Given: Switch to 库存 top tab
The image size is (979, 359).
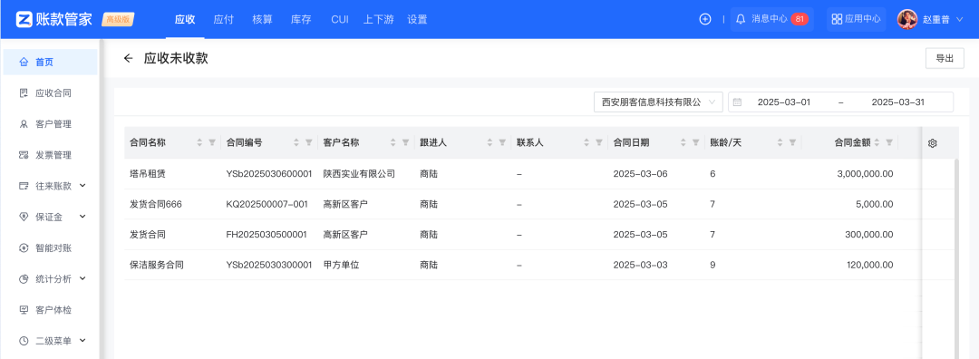Looking at the screenshot, I should (301, 19).
